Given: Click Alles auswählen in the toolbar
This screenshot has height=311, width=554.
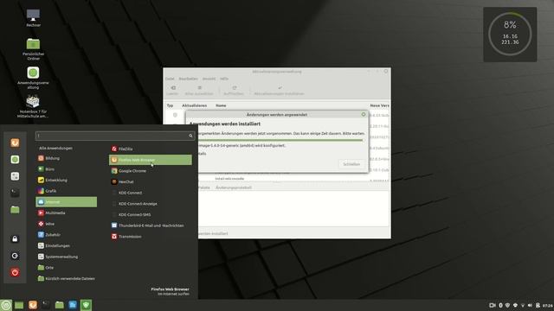Looking at the screenshot, I should tap(199, 91).
